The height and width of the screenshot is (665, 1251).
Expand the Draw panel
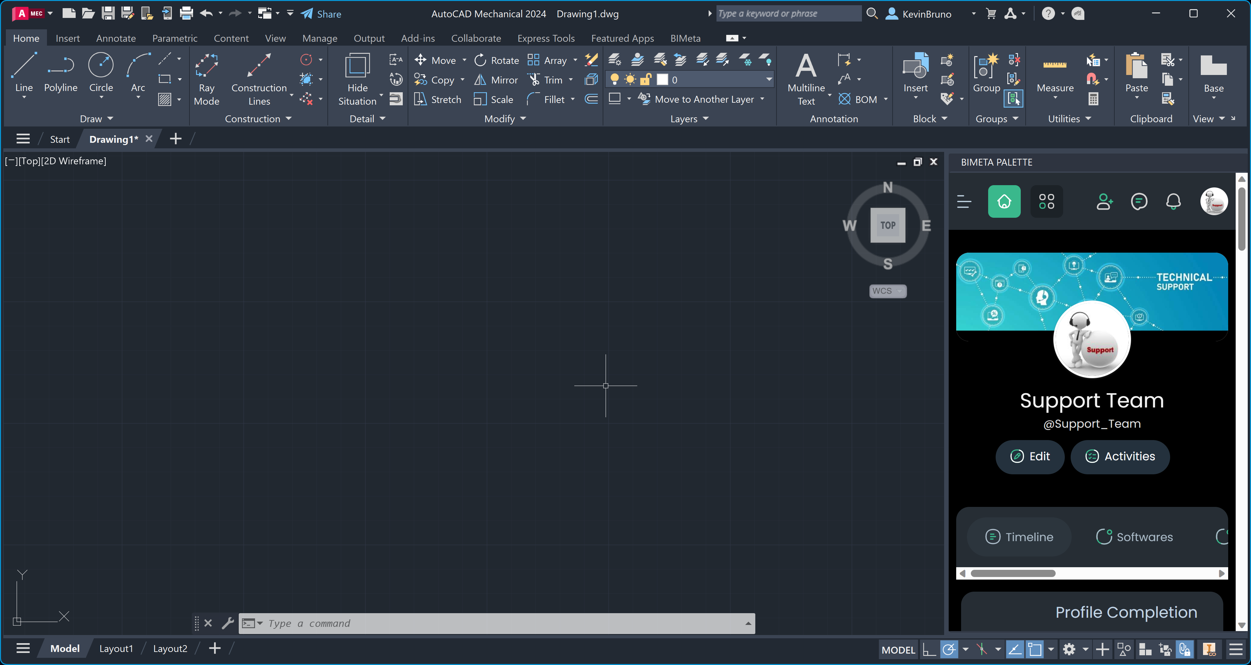[x=96, y=118]
